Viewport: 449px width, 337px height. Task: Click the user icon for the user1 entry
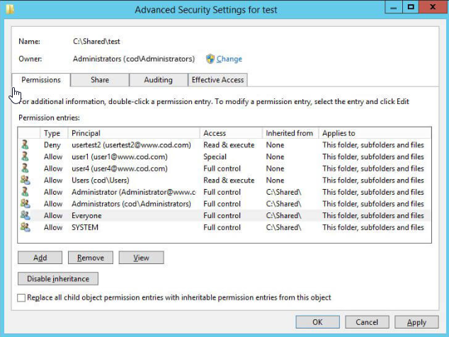pyautogui.click(x=25, y=156)
